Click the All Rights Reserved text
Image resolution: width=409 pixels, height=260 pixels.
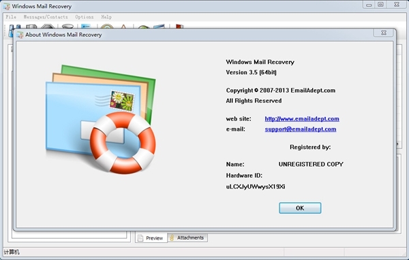[x=254, y=101]
